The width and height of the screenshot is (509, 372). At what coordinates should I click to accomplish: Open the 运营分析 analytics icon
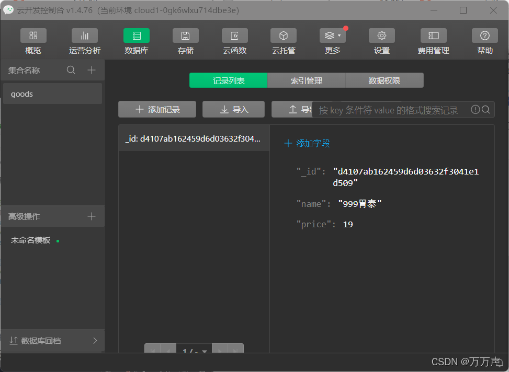tap(85, 36)
